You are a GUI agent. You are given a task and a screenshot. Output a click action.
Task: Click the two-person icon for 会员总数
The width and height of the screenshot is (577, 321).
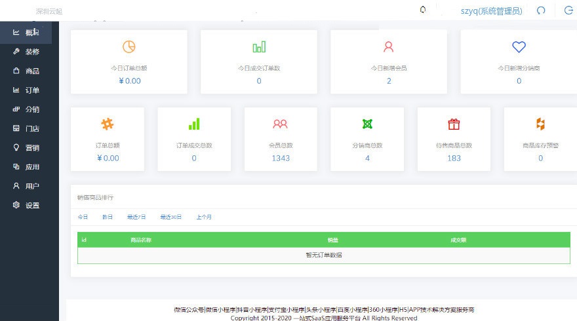coord(281,124)
